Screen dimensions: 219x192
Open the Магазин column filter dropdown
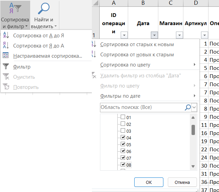coord(180,35)
